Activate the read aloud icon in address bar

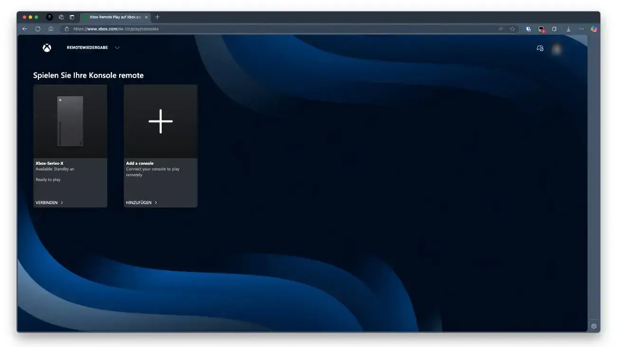click(x=501, y=29)
